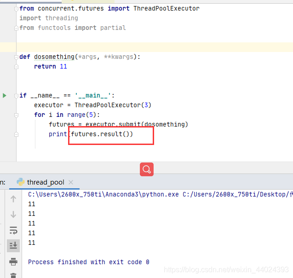The width and height of the screenshot is (293, 278).
Task: Collapse the import block fold marker
Action: tap(16, 9)
